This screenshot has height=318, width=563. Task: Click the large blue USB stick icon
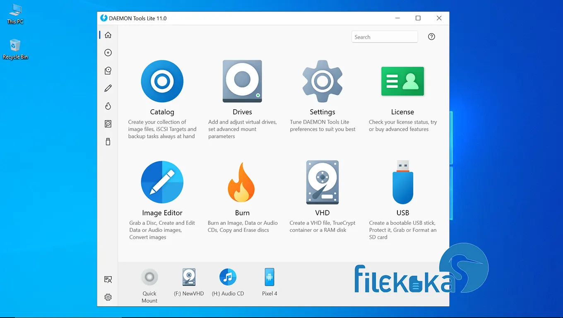403,182
